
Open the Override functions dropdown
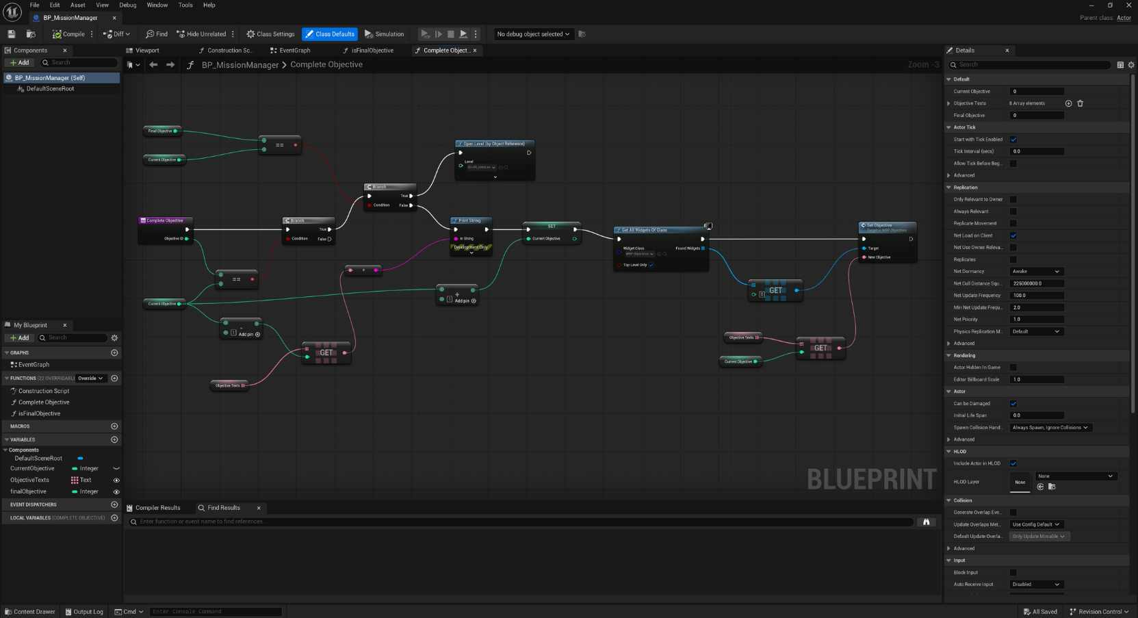[90, 378]
